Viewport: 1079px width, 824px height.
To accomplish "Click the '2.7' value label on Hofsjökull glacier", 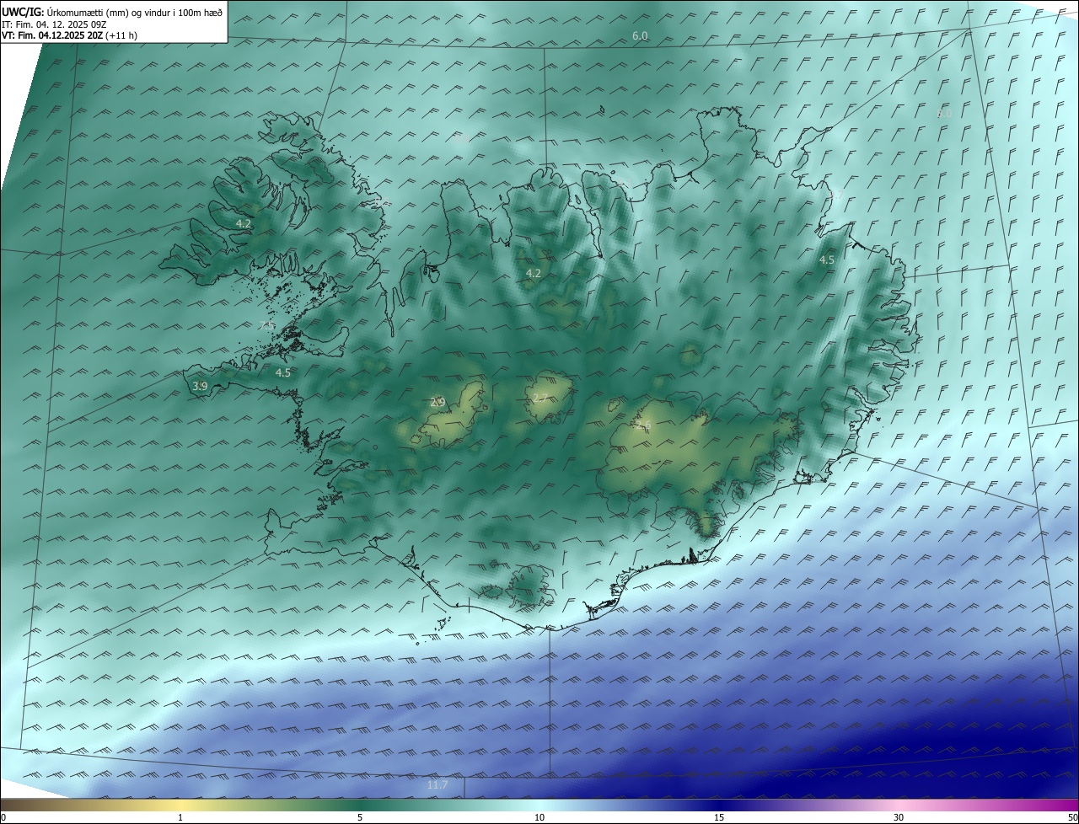I will tap(540, 398).
